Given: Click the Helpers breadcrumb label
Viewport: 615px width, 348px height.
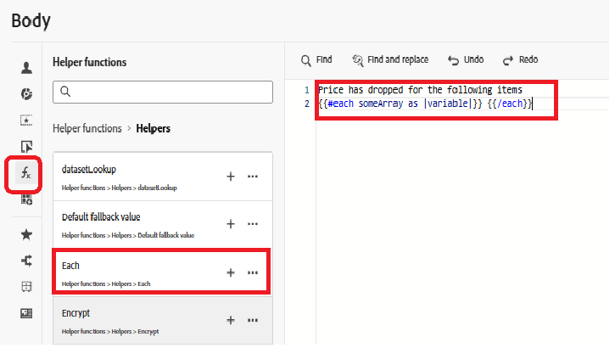Looking at the screenshot, I should [153, 129].
